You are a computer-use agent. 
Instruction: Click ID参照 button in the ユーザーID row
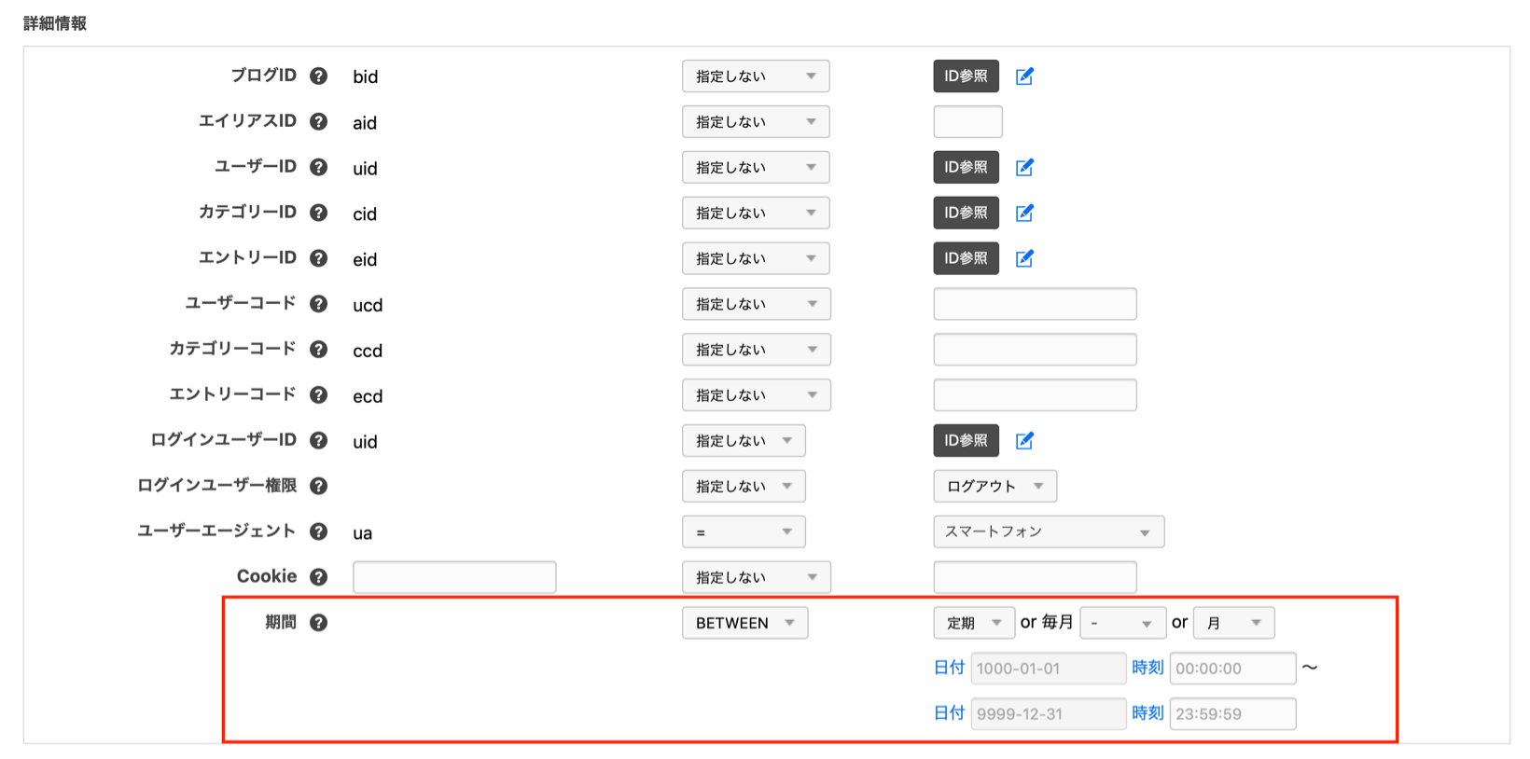point(966,168)
